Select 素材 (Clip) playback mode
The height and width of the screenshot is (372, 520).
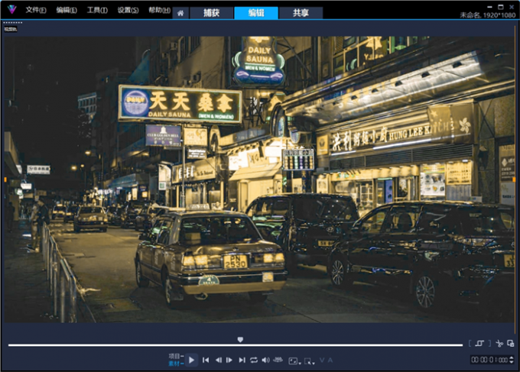click(x=176, y=364)
